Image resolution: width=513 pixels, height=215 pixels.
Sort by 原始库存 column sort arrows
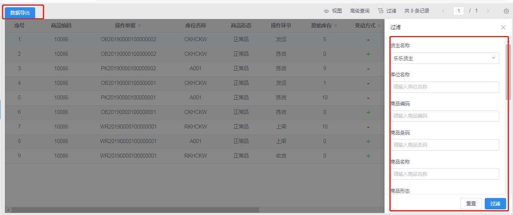pyautogui.click(x=336, y=26)
